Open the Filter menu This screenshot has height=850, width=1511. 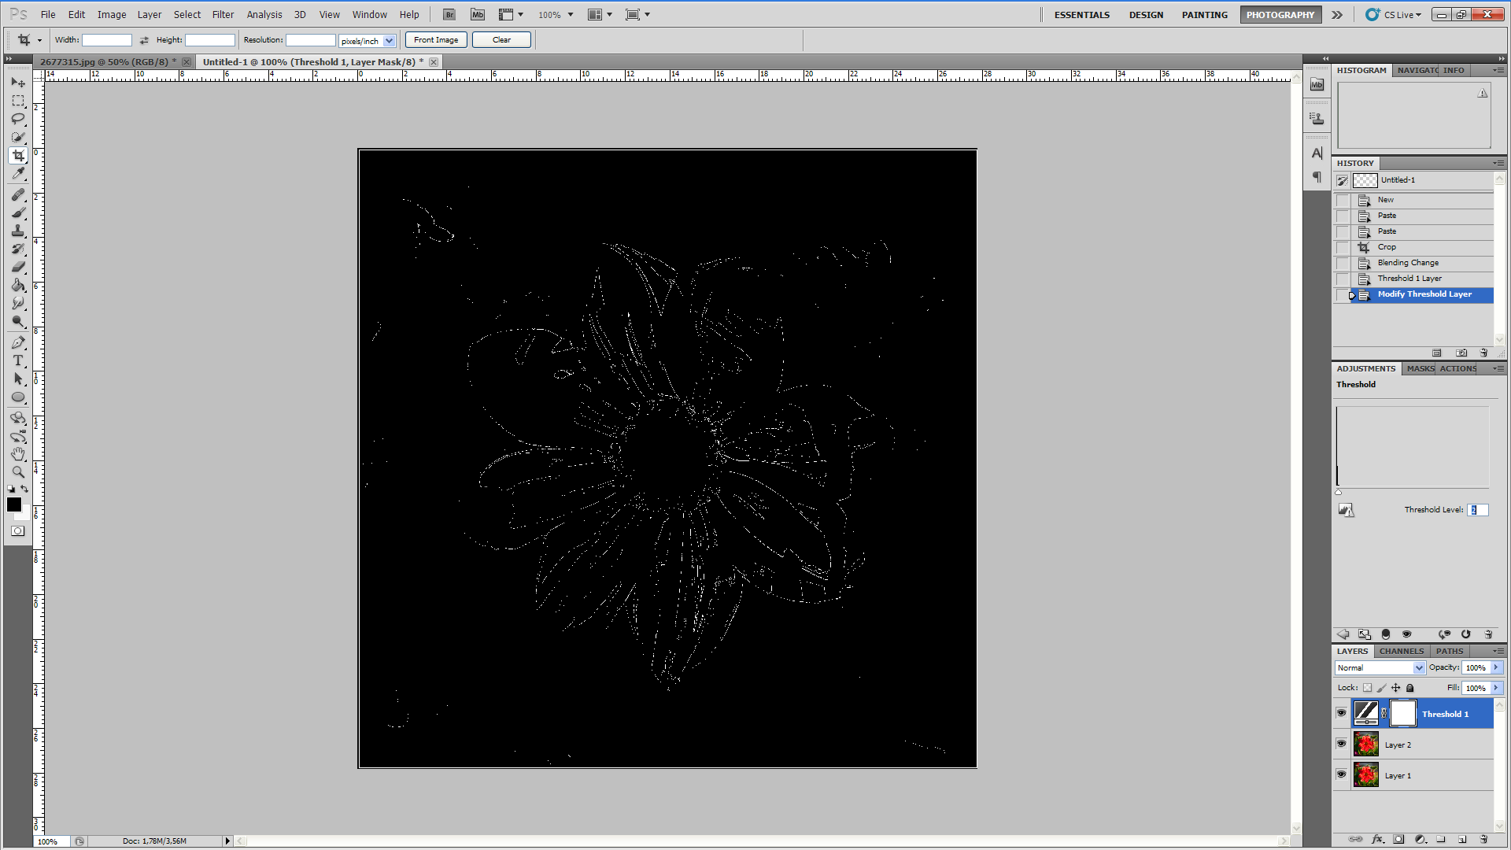[223, 14]
